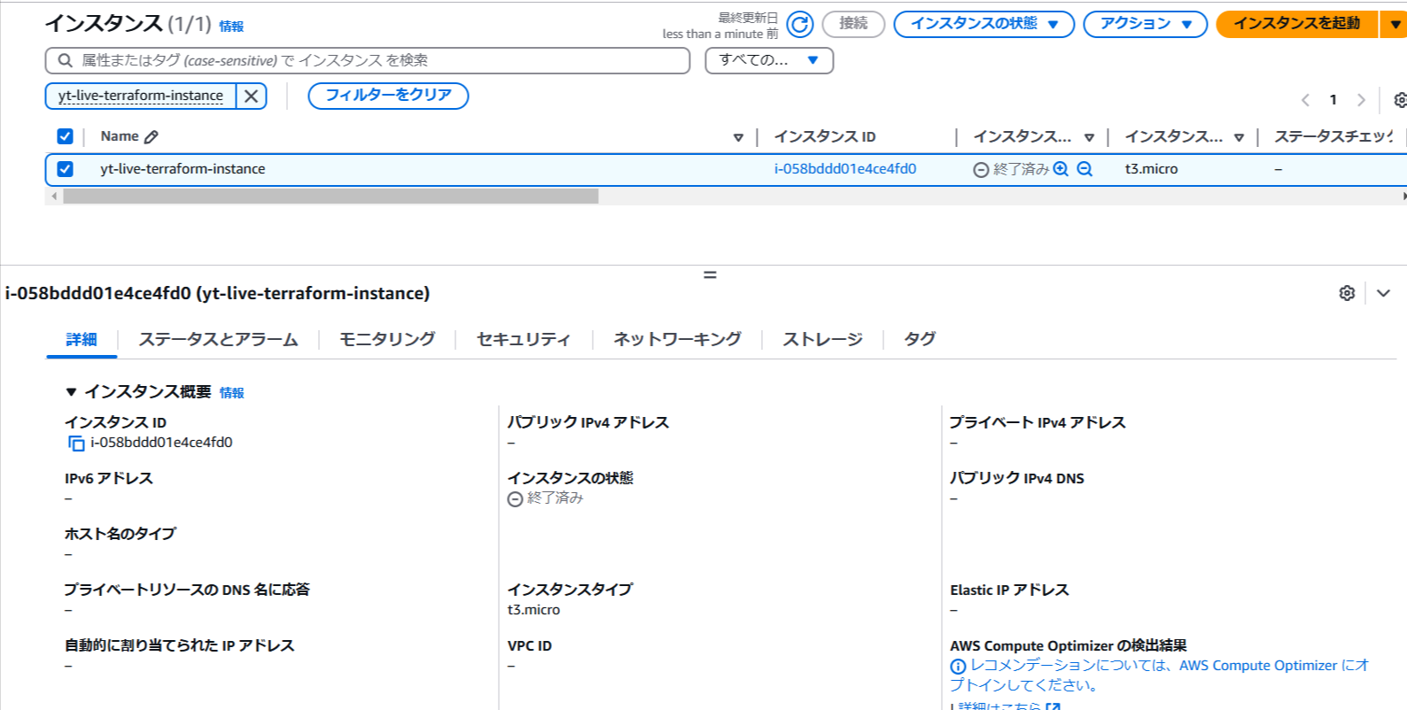Click the info icon by the Compute Optimizer recommendation

point(958,667)
